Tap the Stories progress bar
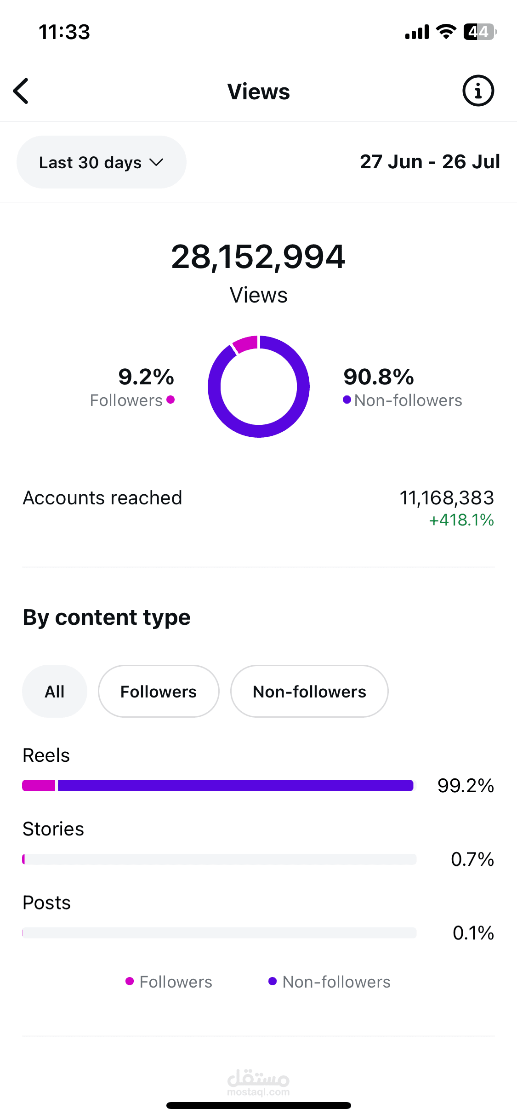This screenshot has width=517, height=1120. [x=219, y=859]
